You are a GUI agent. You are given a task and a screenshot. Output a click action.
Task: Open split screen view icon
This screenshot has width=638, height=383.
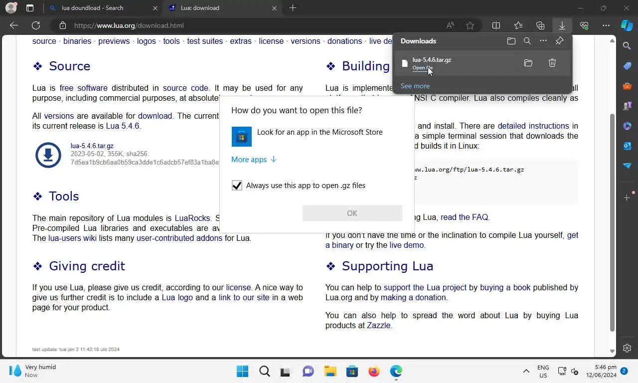[496, 25]
